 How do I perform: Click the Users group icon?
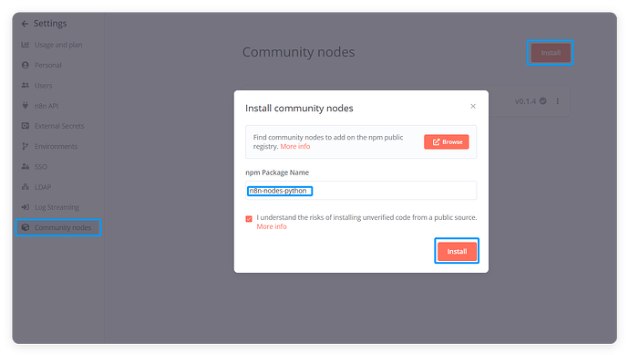click(26, 85)
